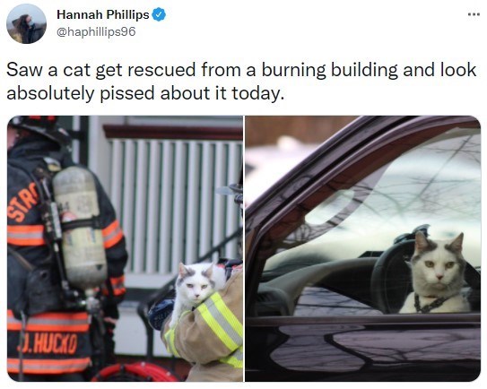Open Hannah Phillips' profile avatar
This screenshot has width=487, height=389.
click(x=26, y=24)
